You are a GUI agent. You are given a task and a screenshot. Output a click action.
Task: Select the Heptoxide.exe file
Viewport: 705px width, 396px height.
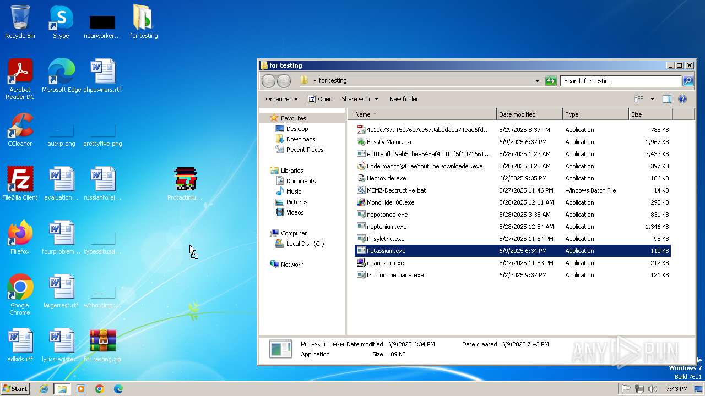512,178
